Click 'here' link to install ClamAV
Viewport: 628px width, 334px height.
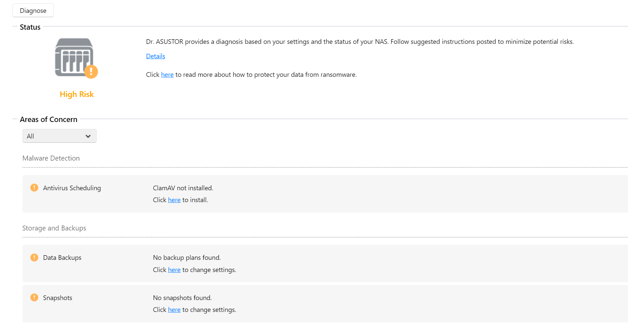tap(174, 200)
